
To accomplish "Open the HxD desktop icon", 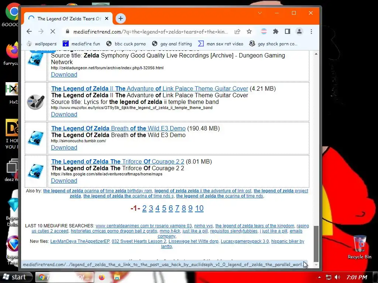I will tap(12, 93).
